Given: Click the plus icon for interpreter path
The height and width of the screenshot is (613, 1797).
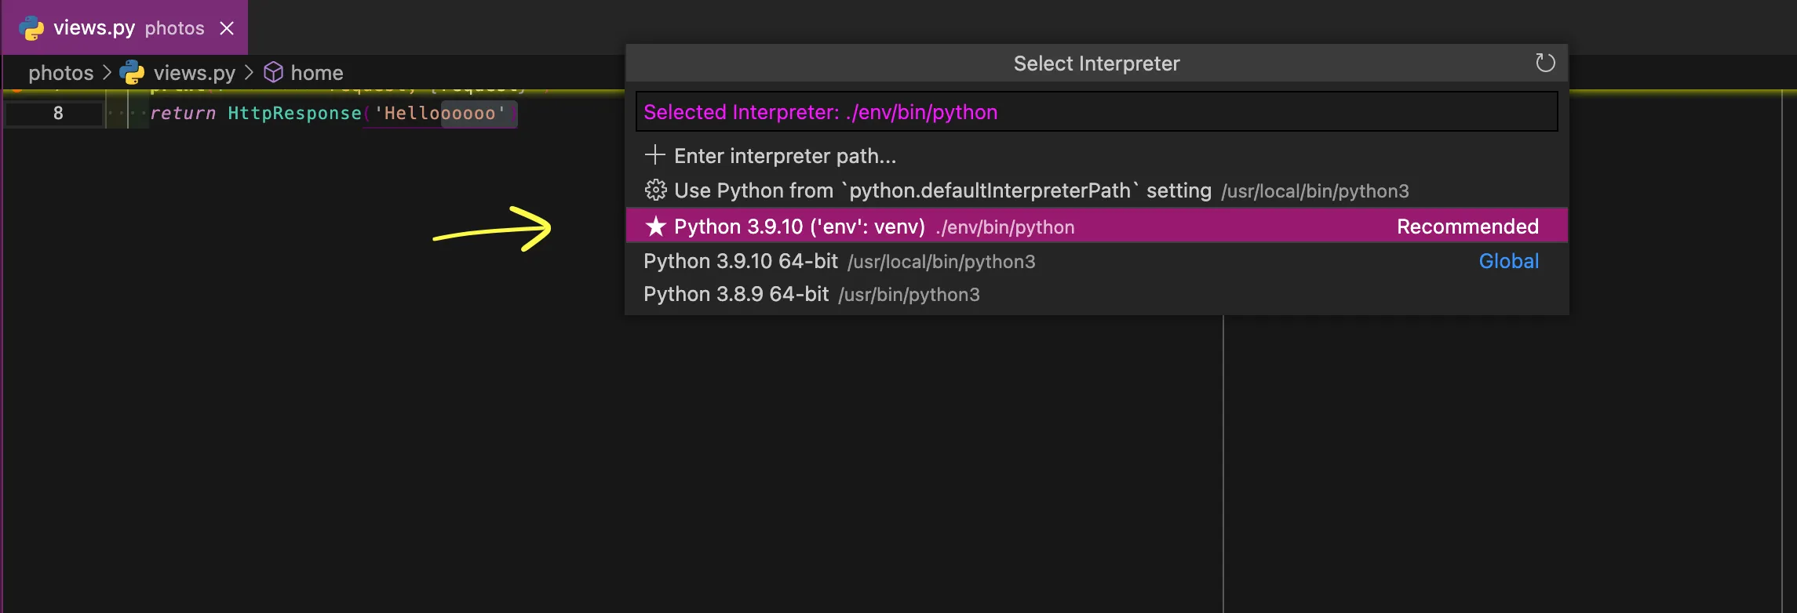Looking at the screenshot, I should (x=654, y=155).
